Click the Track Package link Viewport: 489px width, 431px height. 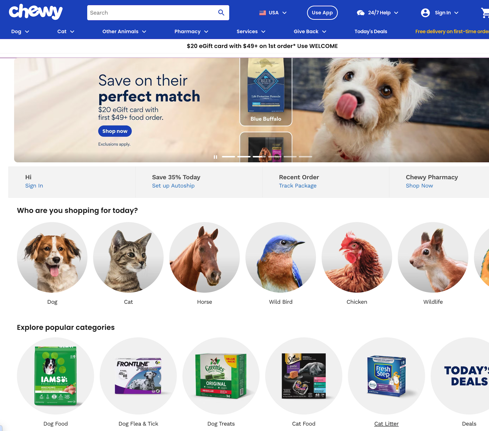[298, 186]
